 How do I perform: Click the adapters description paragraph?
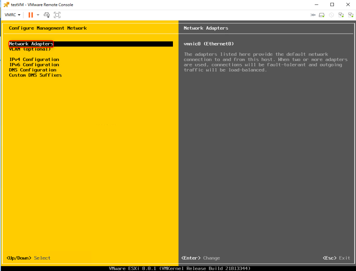click(x=266, y=62)
